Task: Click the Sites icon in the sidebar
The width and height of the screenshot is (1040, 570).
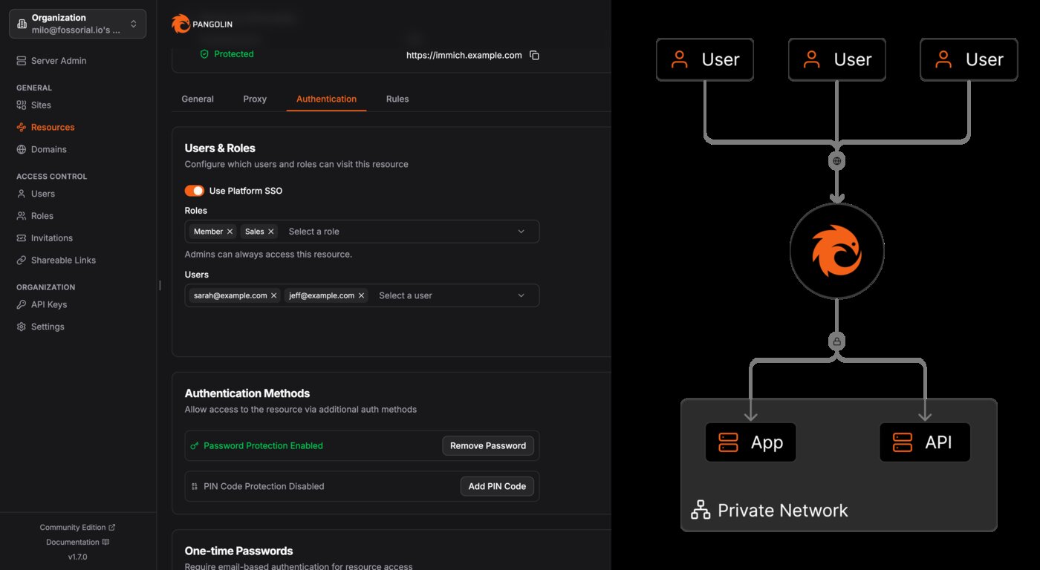Action: (22, 105)
